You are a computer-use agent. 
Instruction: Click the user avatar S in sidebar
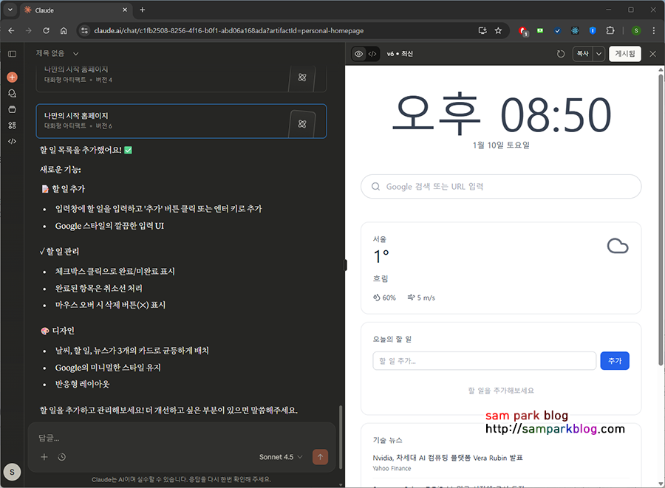[12, 472]
